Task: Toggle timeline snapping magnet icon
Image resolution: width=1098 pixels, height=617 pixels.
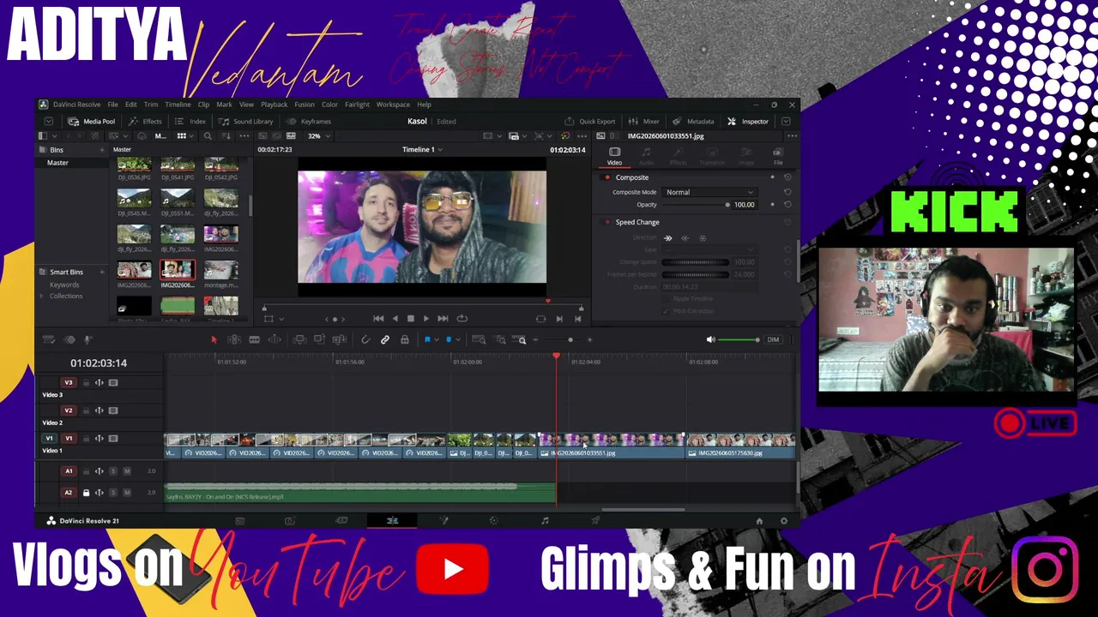Action: [365, 340]
